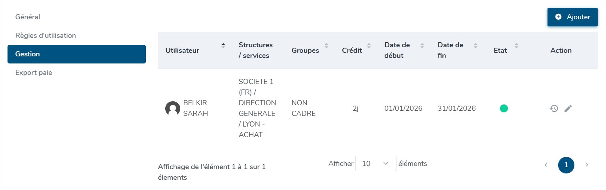The image size is (606, 190).
Task: Click the pencil edit icon in Action column
Action: 568,108
